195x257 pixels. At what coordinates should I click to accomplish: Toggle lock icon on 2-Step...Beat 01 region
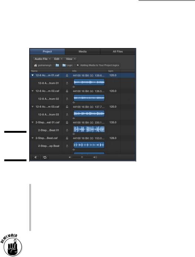(x=67, y=130)
